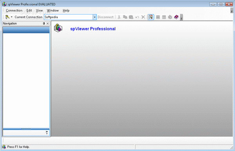
Task: Open the View menu
Action: click(x=39, y=11)
